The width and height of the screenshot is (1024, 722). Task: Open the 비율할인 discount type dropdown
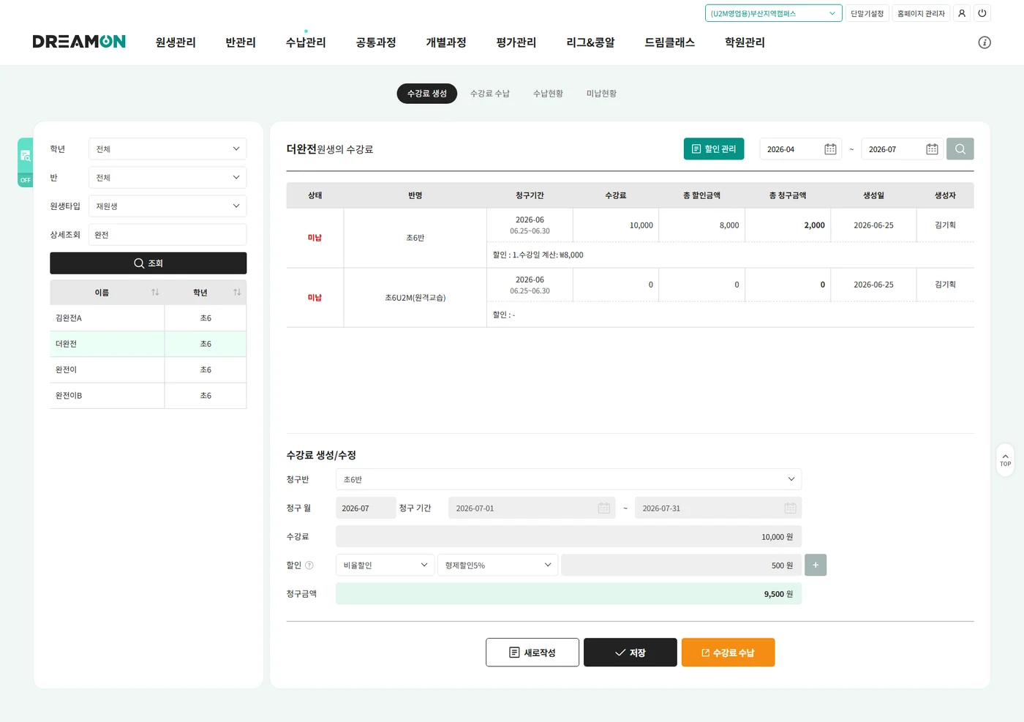pyautogui.click(x=385, y=565)
